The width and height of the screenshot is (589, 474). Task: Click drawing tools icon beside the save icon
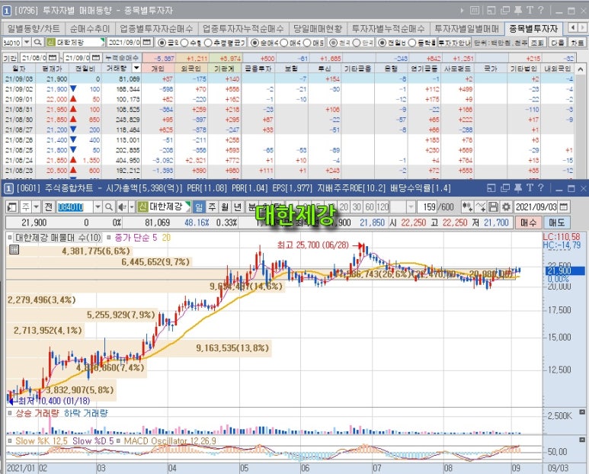481,207
